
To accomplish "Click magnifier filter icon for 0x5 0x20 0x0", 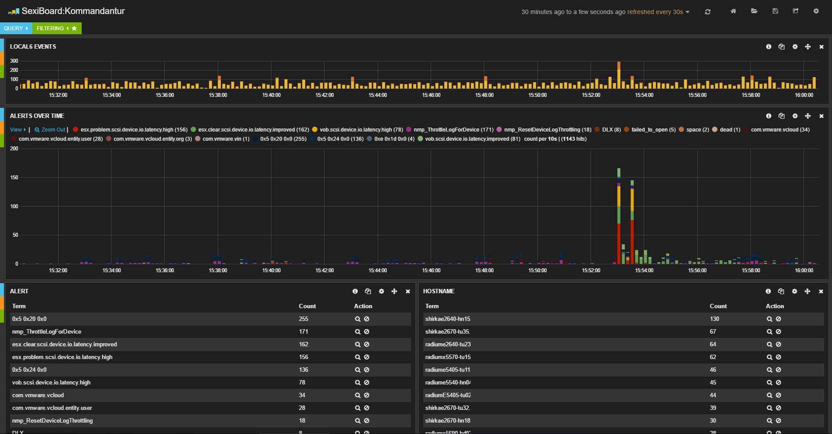I will 358,319.
